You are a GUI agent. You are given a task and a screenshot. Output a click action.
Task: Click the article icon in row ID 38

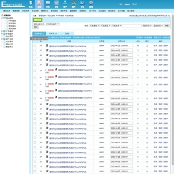[47, 104]
